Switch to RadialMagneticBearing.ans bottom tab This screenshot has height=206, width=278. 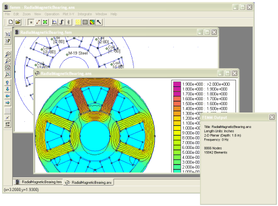[x=89, y=182]
